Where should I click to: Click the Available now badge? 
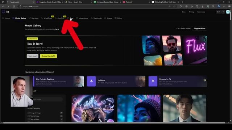[x=32, y=39]
